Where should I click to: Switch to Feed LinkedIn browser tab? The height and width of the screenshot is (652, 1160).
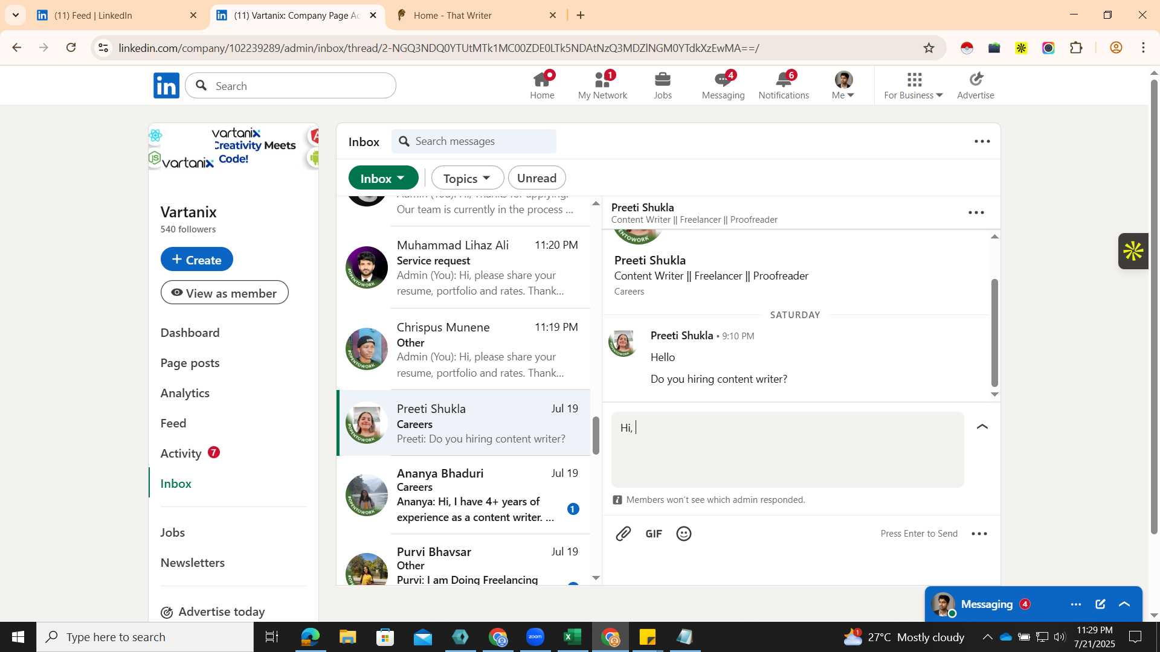point(117,15)
